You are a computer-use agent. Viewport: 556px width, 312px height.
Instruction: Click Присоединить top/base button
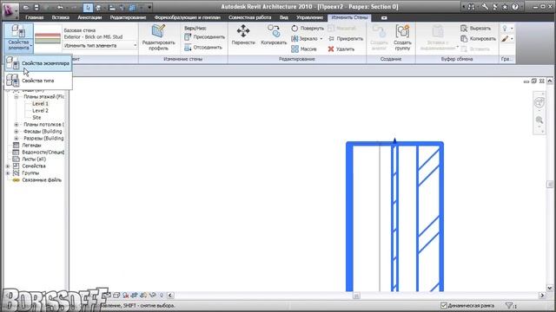[x=205, y=36]
